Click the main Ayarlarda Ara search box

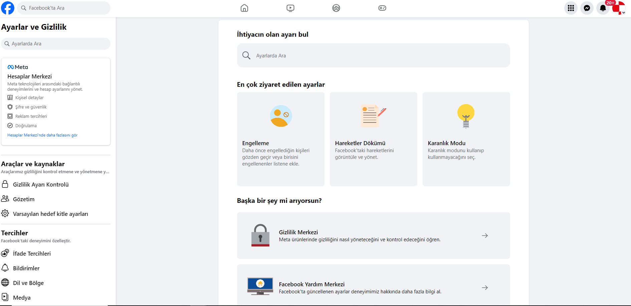[374, 55]
